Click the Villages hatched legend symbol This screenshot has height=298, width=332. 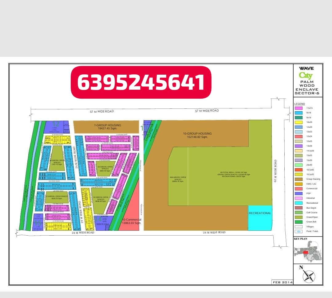point(298,227)
